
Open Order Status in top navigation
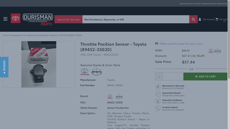(x=202, y=3)
